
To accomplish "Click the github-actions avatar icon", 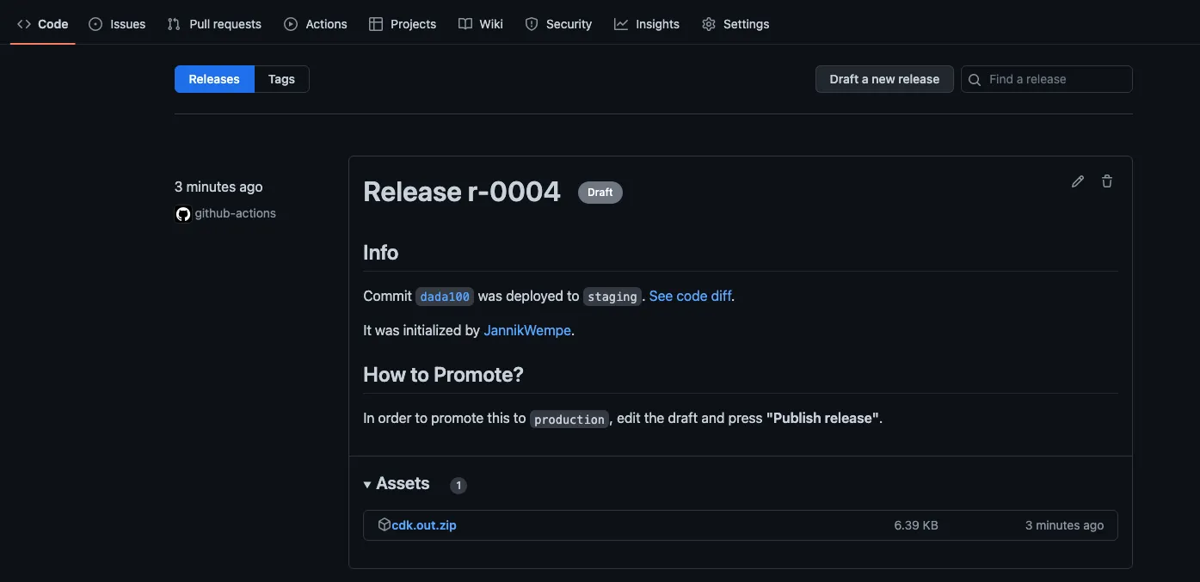I will point(182,214).
